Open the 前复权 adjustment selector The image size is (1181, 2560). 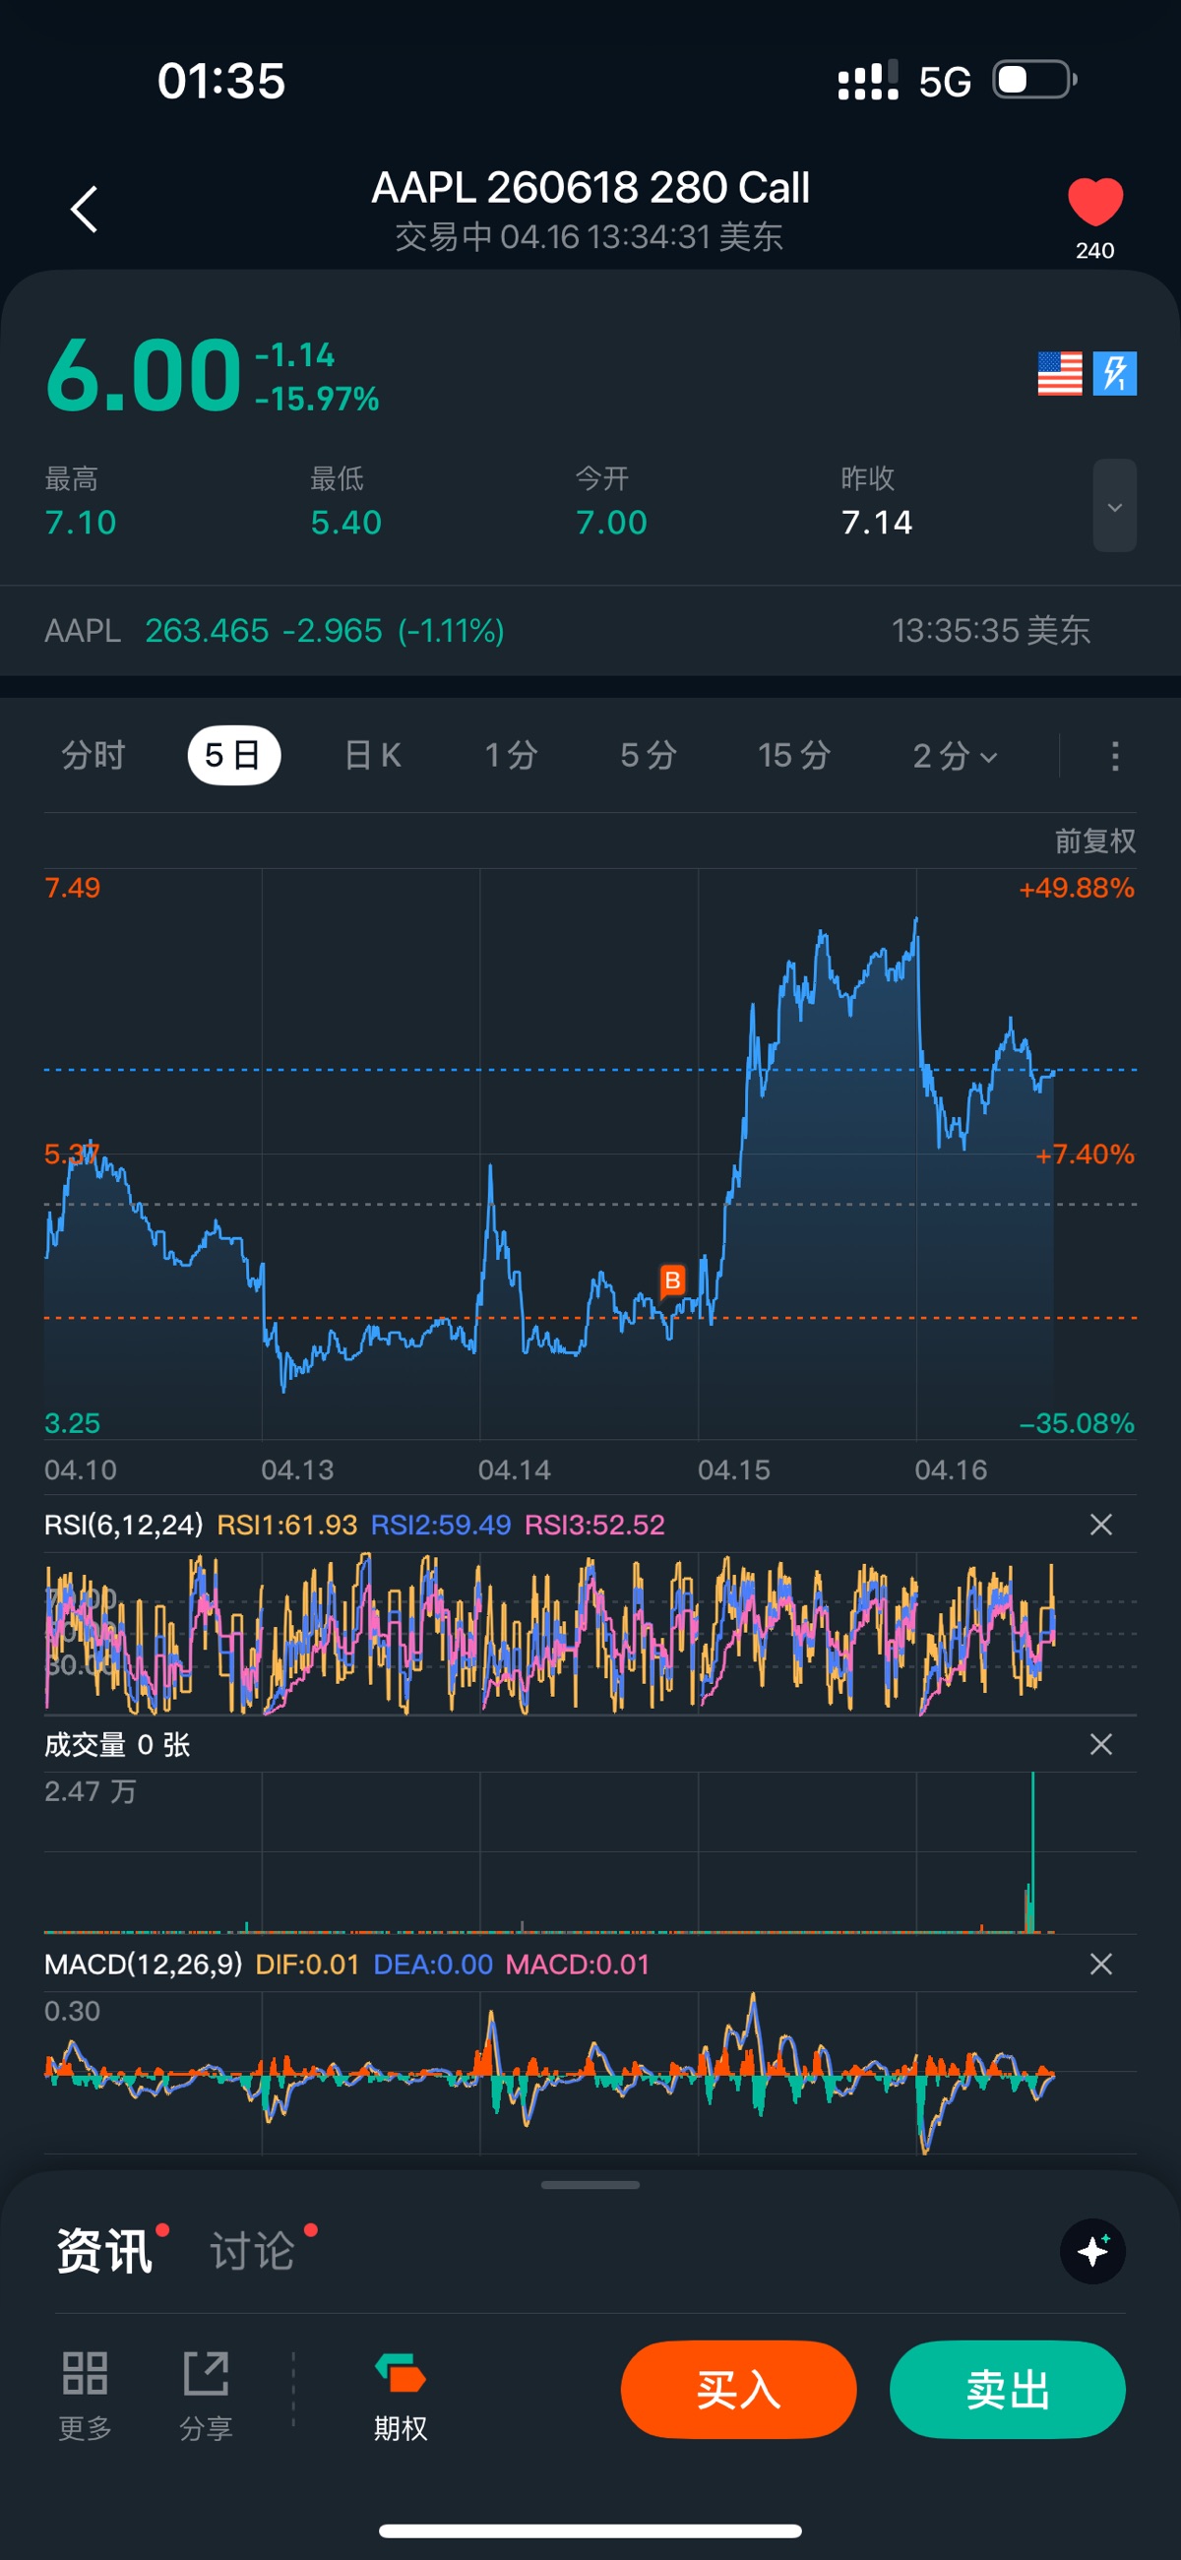point(1094,842)
